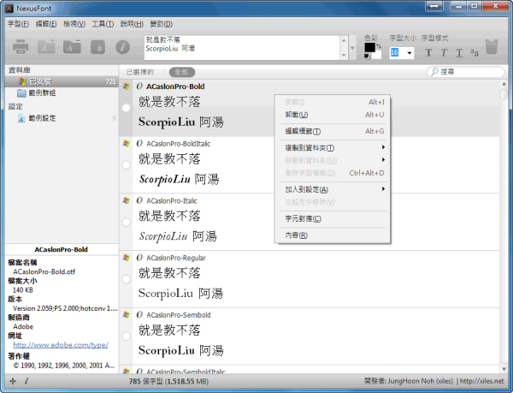Switch to the 已選擇的 filter tab

coord(139,72)
